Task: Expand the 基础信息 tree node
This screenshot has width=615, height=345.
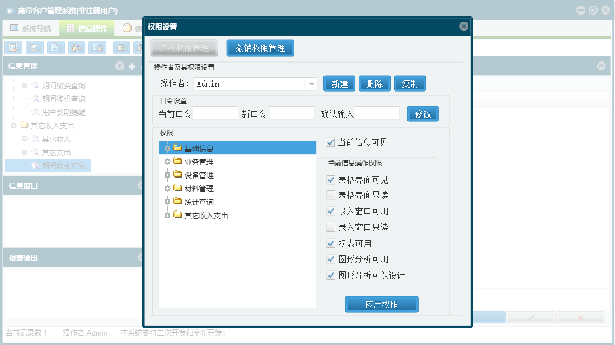Action: tap(167, 148)
